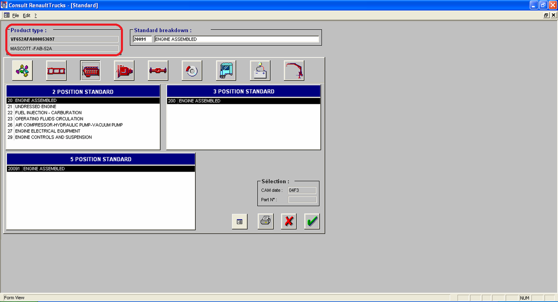The image size is (558, 302).
Task: Click the form view button near print
Action: (x=240, y=221)
